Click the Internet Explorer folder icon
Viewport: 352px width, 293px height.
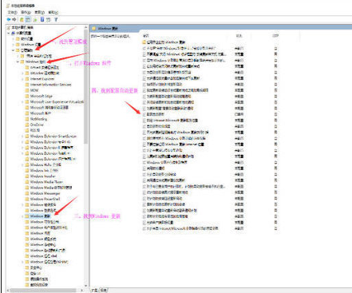27,79
